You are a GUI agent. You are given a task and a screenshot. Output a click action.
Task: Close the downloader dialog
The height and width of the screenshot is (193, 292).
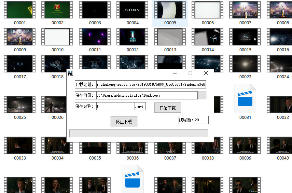click(206, 73)
